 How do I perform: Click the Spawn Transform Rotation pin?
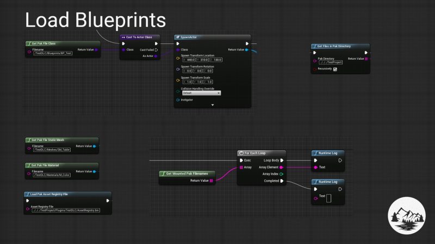178,69
